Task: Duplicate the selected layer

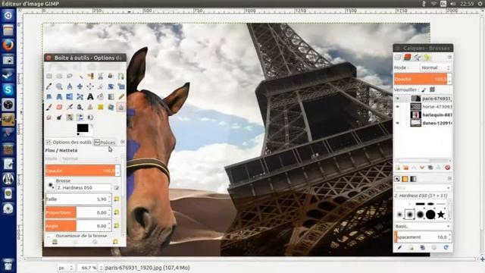Action: tap(430, 168)
